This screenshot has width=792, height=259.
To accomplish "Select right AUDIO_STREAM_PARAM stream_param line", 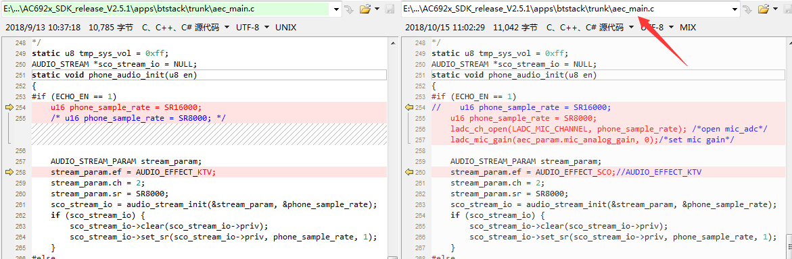I will (x=526, y=161).
